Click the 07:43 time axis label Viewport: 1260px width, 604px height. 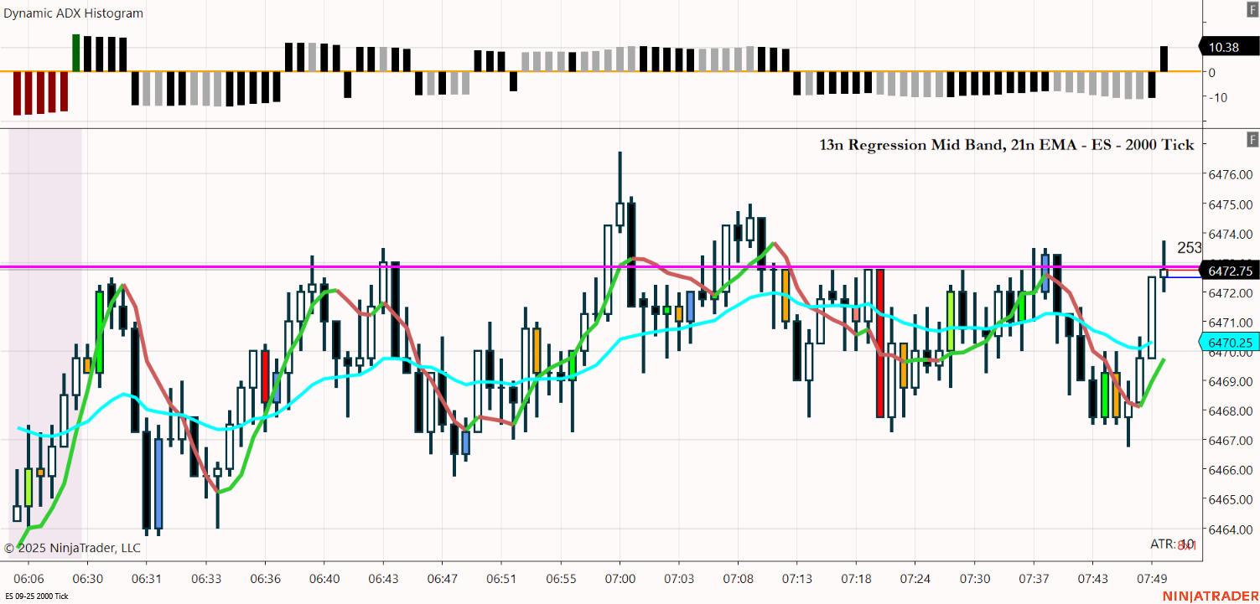click(1091, 579)
